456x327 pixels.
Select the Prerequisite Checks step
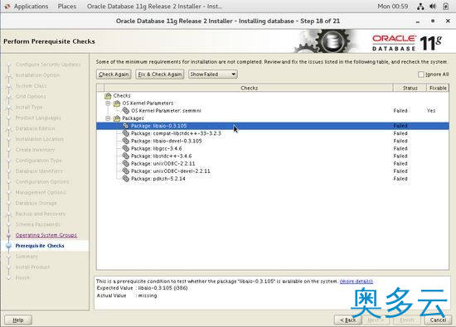(40, 246)
